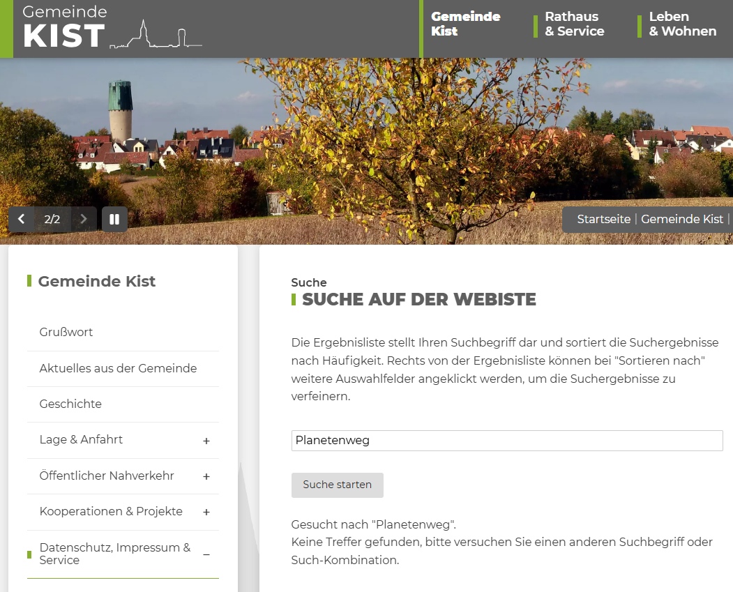Click Startseite in the breadcrumb
The image size is (733, 592).
point(603,219)
